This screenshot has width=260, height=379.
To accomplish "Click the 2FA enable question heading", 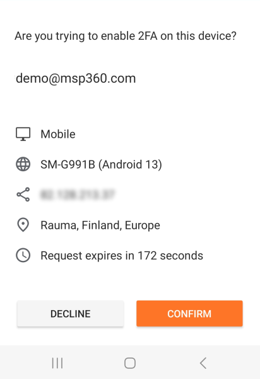I will tap(126, 36).
